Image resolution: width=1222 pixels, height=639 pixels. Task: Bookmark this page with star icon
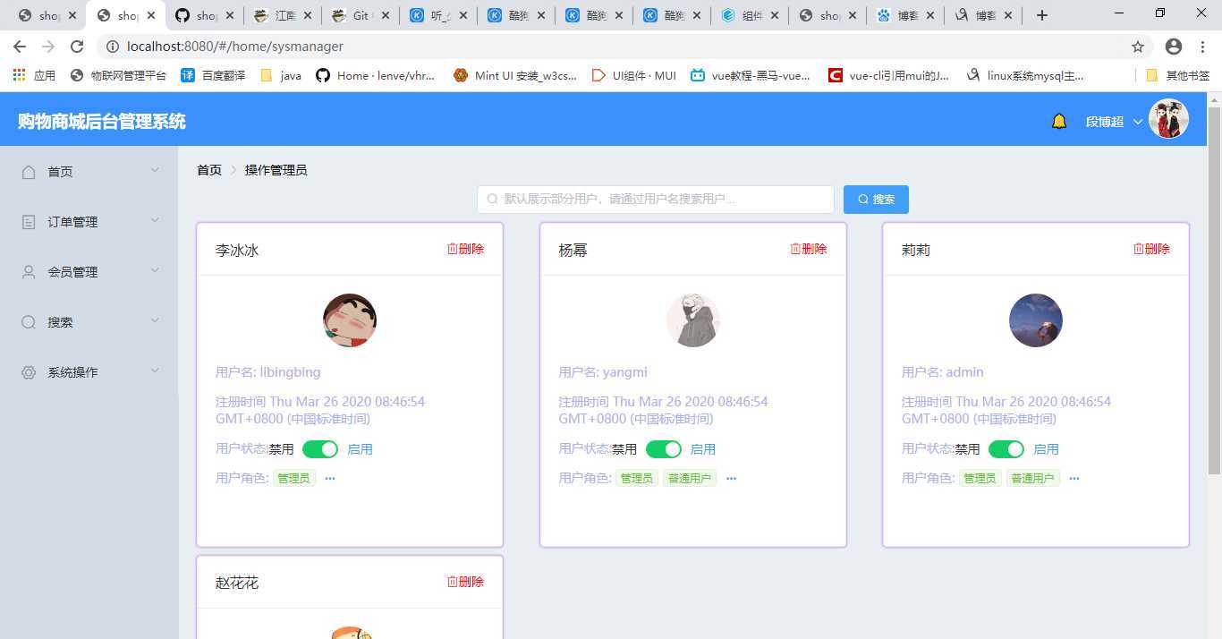pos(1138,47)
